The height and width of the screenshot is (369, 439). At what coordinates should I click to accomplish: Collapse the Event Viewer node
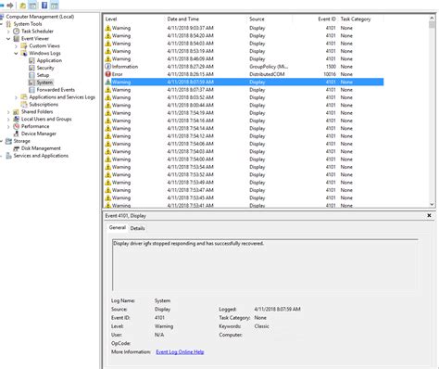tap(8, 39)
